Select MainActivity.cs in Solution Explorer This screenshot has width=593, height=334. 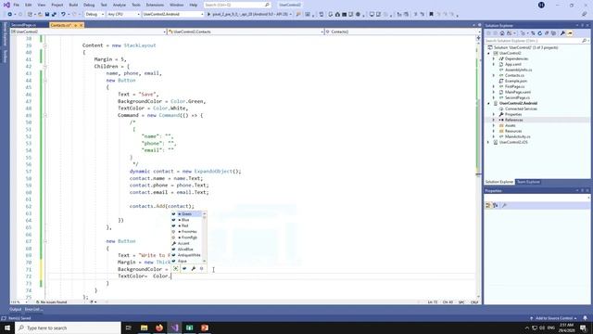(x=517, y=136)
